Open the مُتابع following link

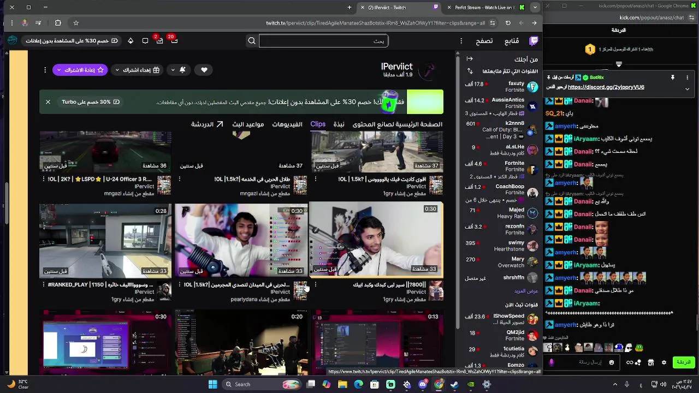pyautogui.click(x=512, y=41)
